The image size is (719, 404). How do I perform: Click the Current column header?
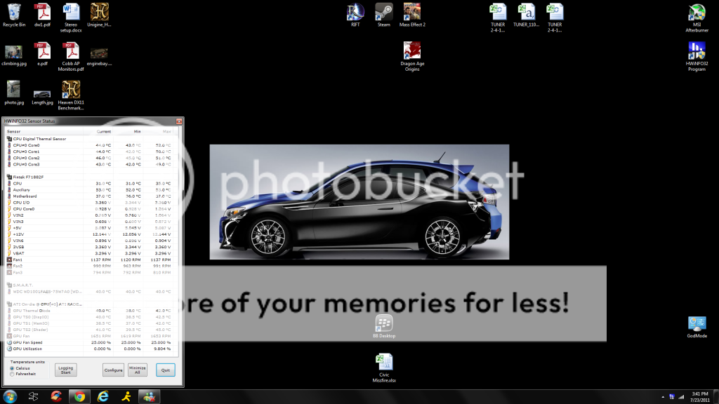point(98,131)
